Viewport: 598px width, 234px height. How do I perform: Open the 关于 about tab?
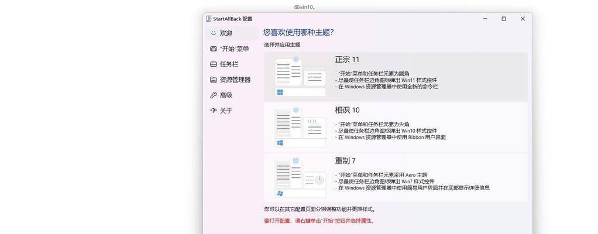(232, 111)
